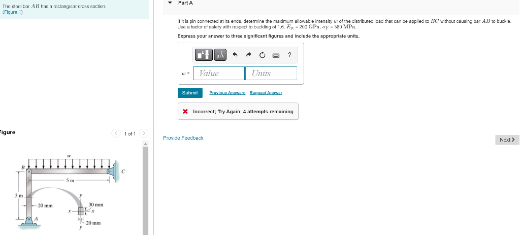Click the reset circular arrow icon

(263, 55)
